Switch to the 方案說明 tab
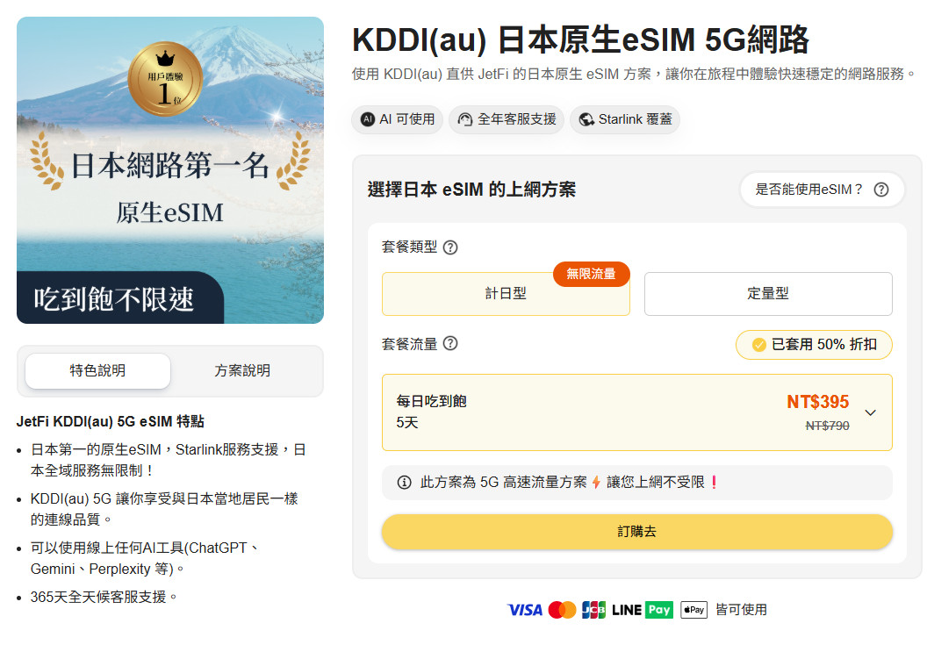The image size is (927, 652). point(242,370)
